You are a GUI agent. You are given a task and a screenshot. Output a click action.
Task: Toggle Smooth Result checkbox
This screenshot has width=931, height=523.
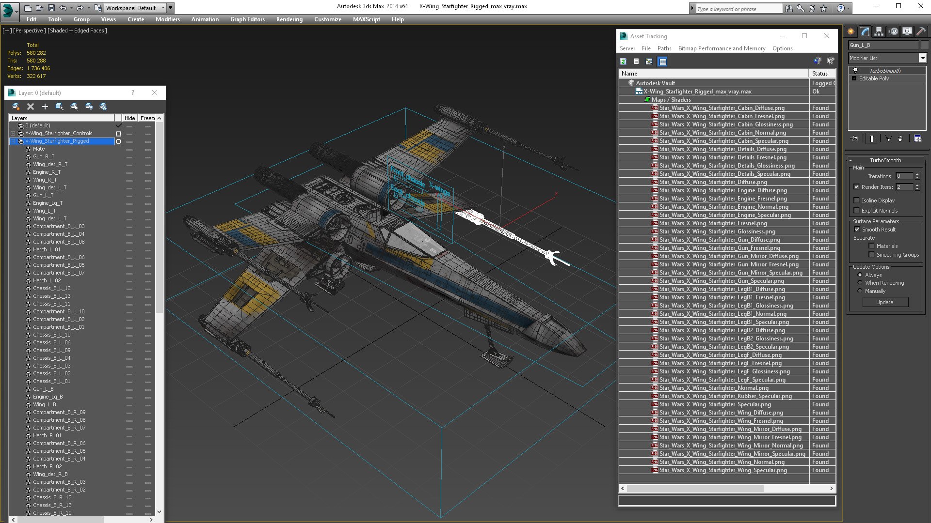857,230
